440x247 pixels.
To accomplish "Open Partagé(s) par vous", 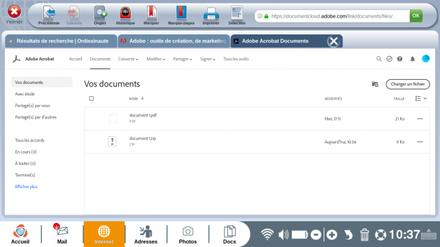I will click(32, 106).
